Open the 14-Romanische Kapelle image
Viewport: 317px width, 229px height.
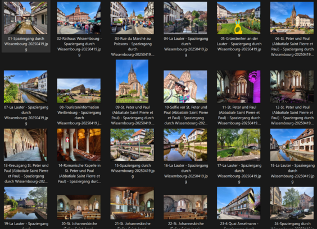click(x=79, y=145)
